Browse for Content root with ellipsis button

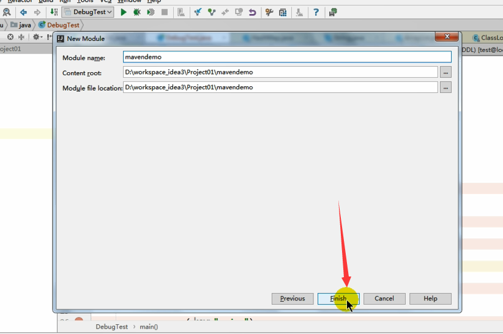point(445,72)
